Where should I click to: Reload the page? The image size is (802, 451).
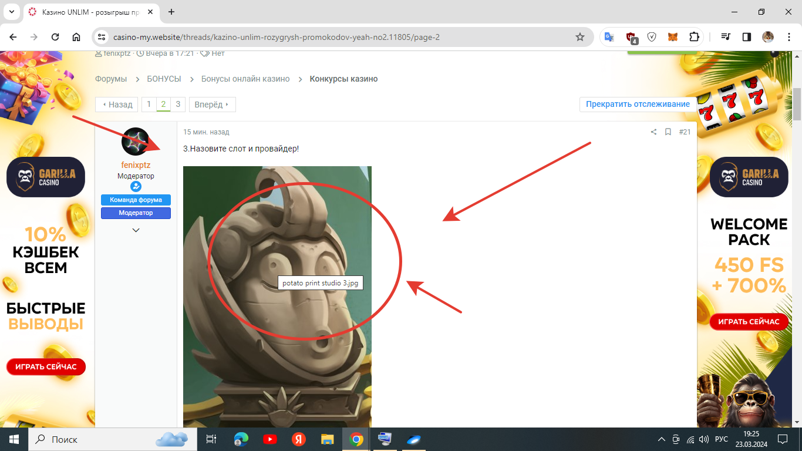pos(55,37)
